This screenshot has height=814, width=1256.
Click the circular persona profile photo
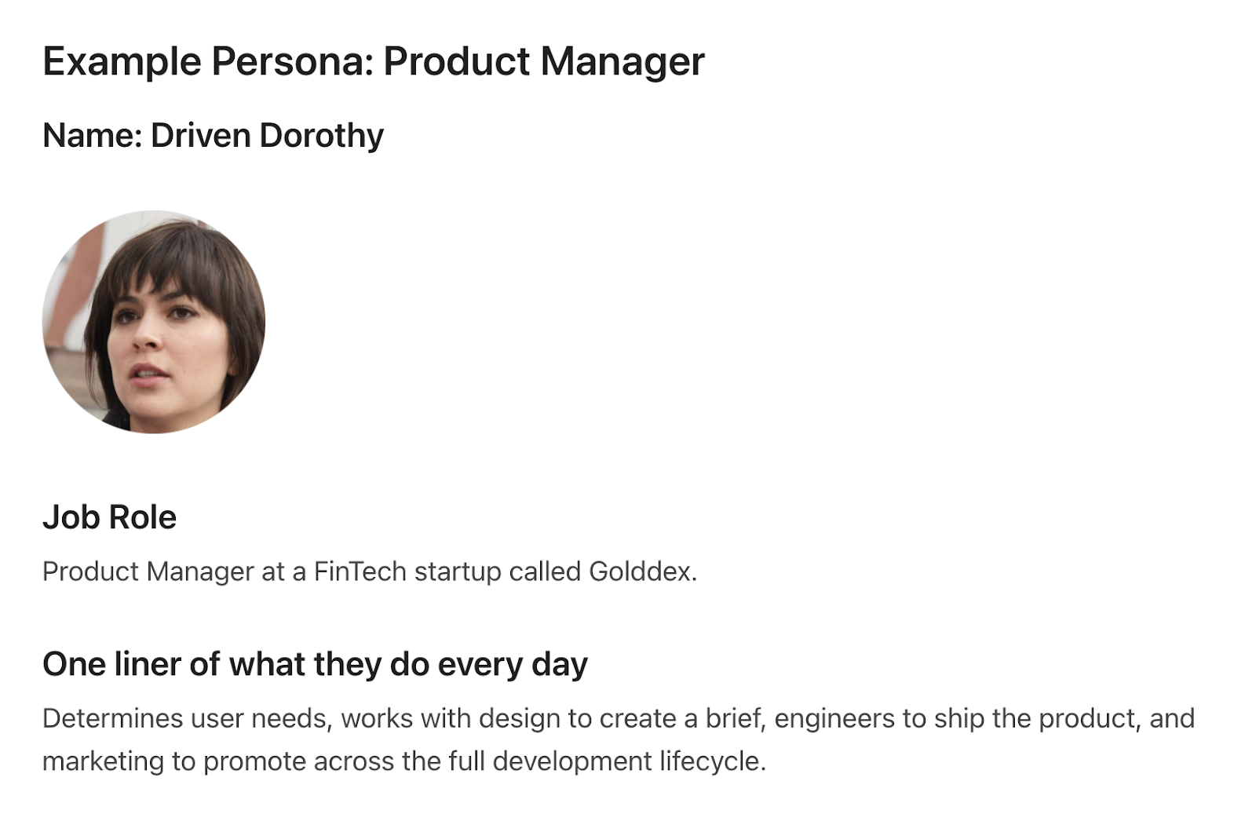click(154, 322)
